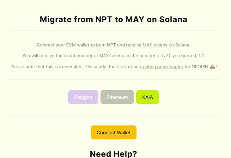Select the 'Need Help?' heading
This screenshot has height=158, width=231.
pos(113,154)
